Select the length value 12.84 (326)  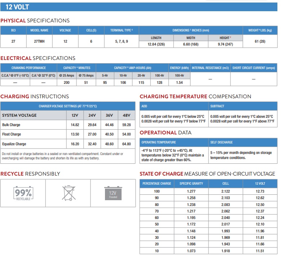pos(156,44)
